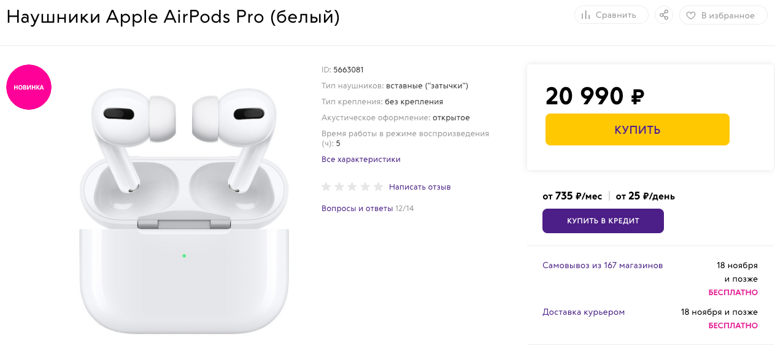
Task: Rate product with the first star
Action: [x=326, y=187]
